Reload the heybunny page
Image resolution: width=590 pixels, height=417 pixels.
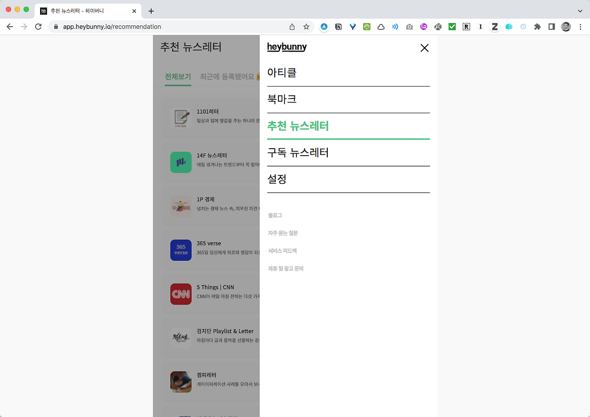click(x=38, y=27)
